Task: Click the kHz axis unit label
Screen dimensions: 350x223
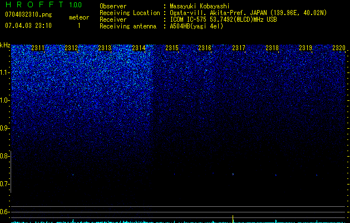Action: coord(5,45)
